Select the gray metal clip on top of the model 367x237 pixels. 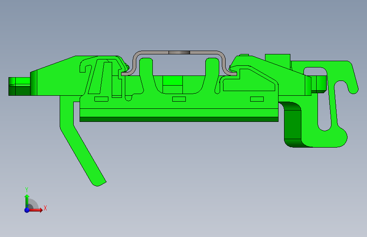coord(179,62)
